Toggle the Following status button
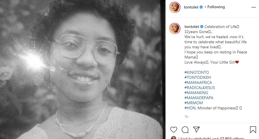 pyautogui.click(x=216, y=7)
